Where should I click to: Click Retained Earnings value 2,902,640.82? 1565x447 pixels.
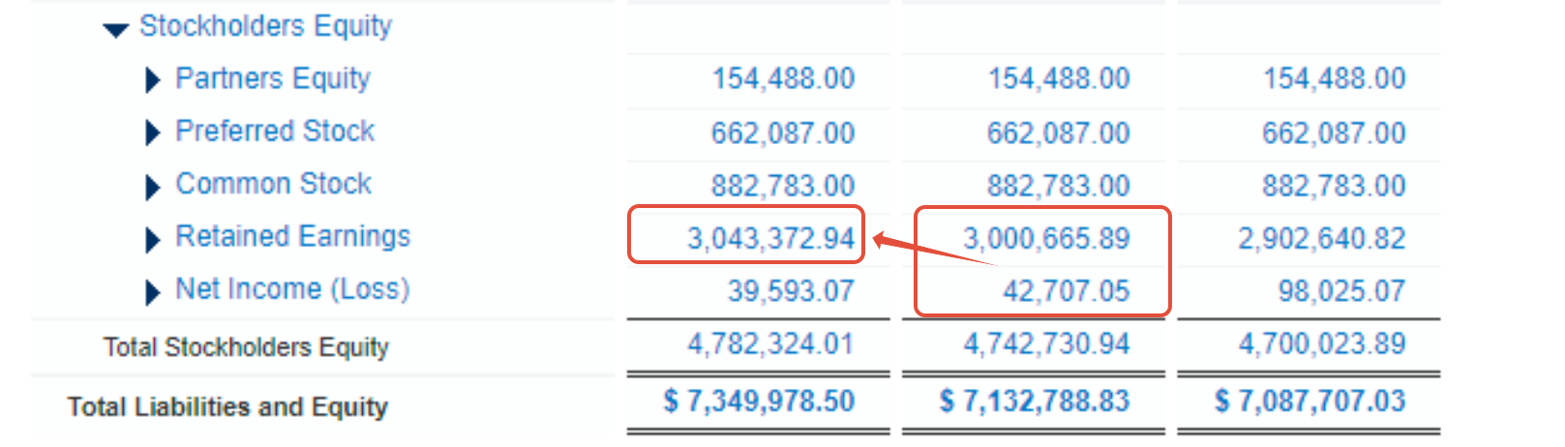click(1322, 238)
